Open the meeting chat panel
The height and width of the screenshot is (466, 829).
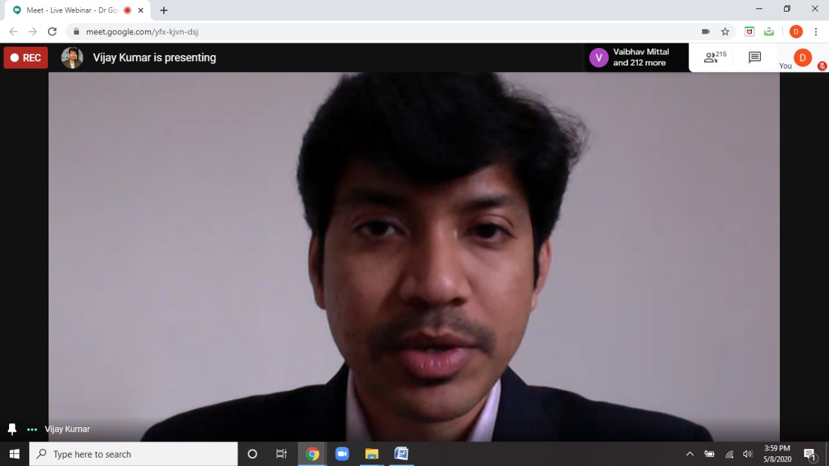coord(755,58)
